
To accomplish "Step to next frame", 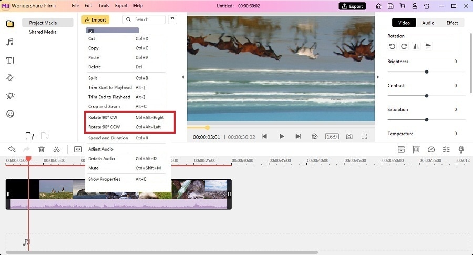I will [298, 136].
